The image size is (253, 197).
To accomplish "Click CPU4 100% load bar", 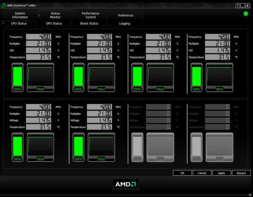I will (18, 147).
